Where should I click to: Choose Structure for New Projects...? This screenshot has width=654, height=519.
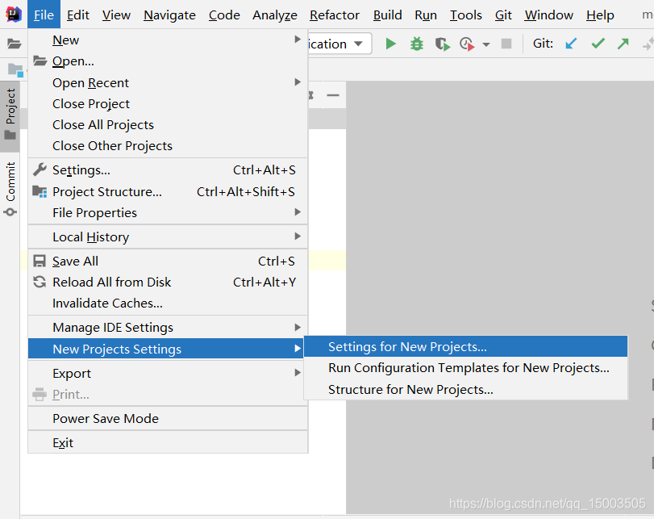(465, 390)
